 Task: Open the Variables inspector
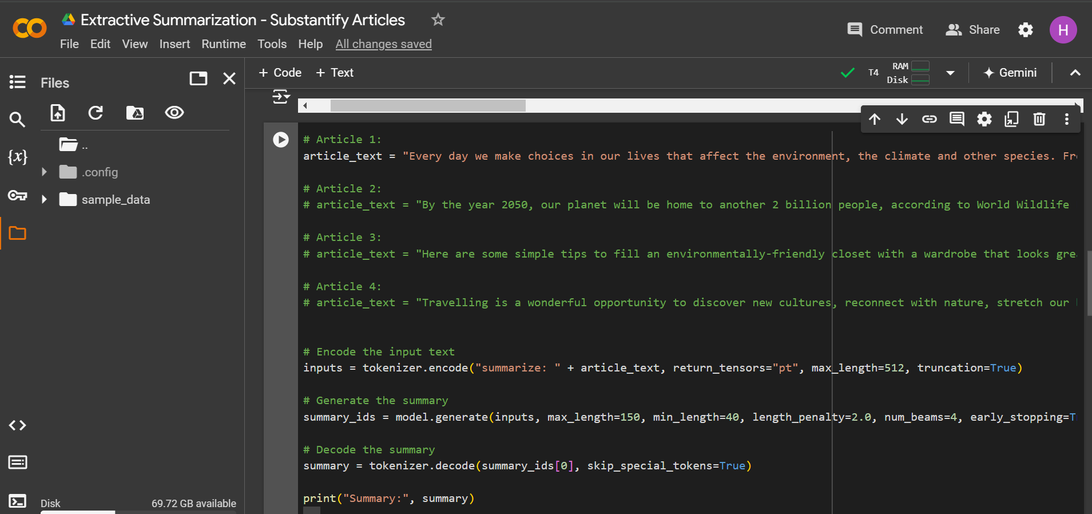17,156
